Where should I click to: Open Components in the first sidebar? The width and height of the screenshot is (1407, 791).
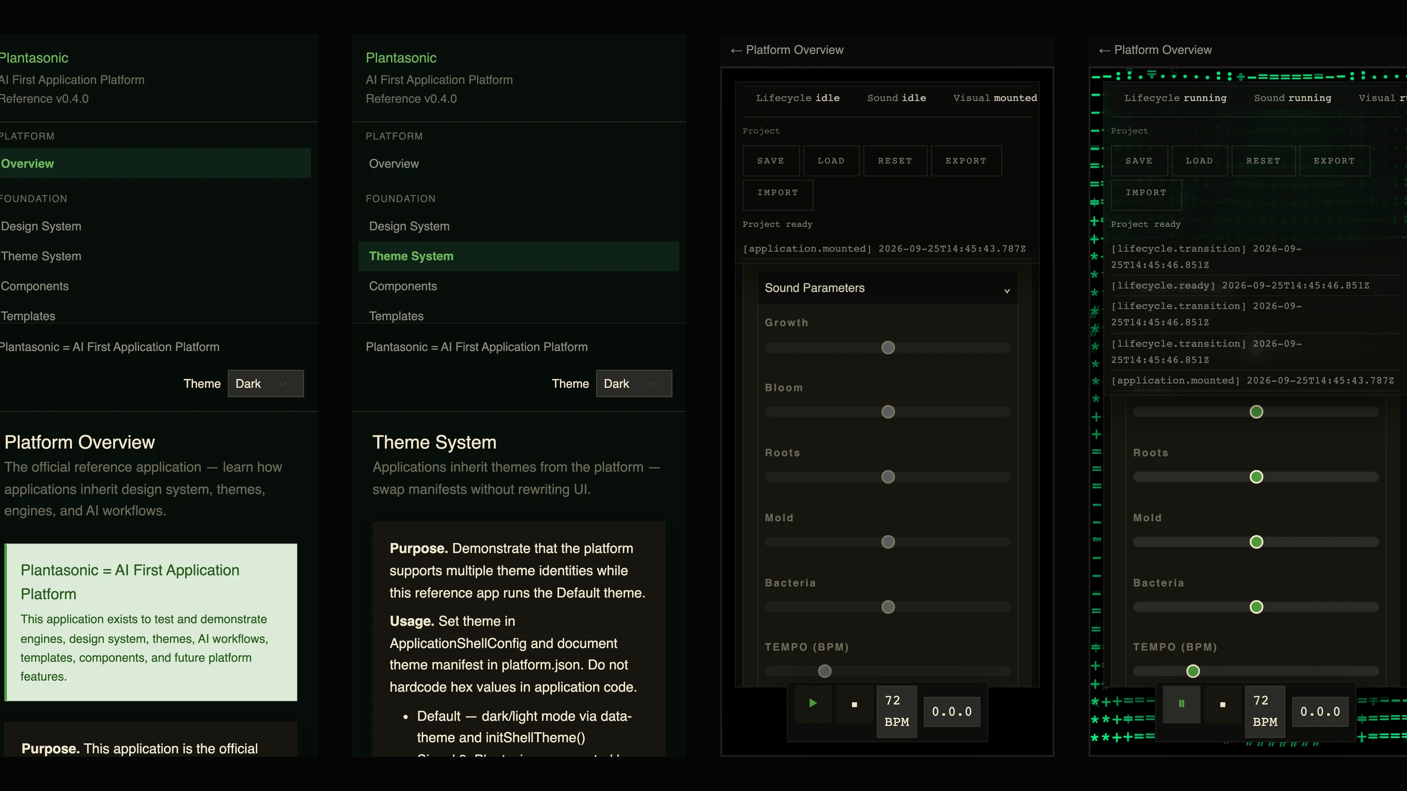tap(155, 286)
